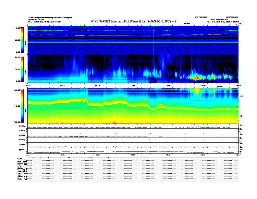Click the RAD1 spectrogram panel
Viewport: 257px width, 199px height.
tap(133, 69)
